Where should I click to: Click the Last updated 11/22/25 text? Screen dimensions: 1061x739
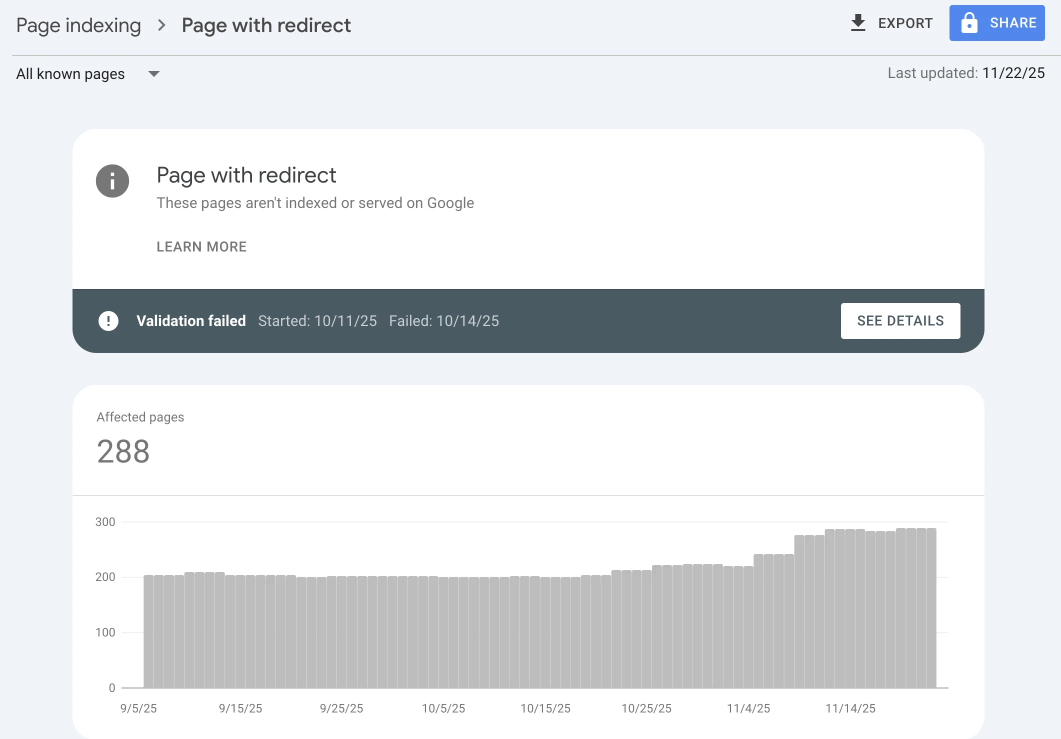coord(965,73)
